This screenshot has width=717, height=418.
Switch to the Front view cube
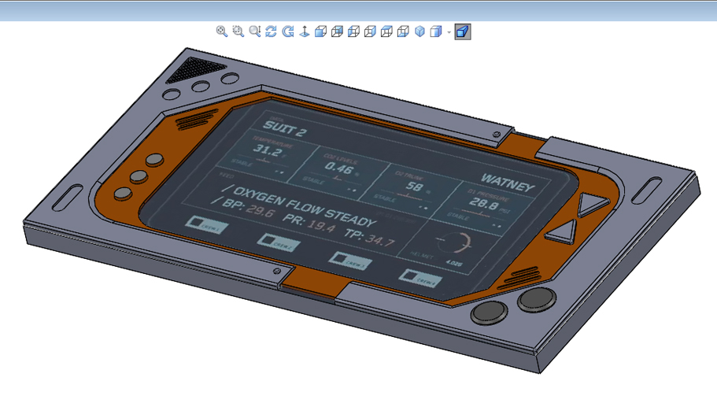[x=320, y=31]
